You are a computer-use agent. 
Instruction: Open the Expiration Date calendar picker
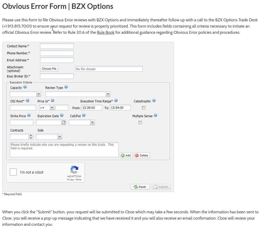[x=64, y=122]
